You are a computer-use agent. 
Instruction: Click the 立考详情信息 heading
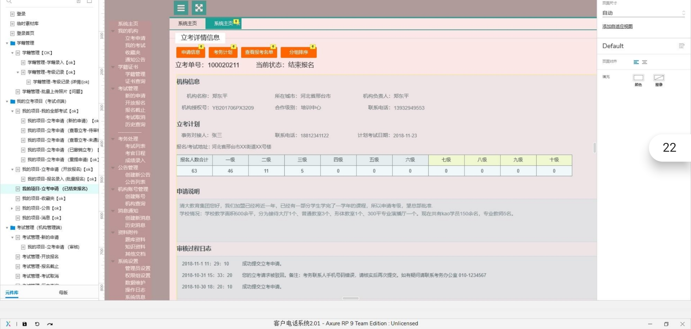click(200, 37)
